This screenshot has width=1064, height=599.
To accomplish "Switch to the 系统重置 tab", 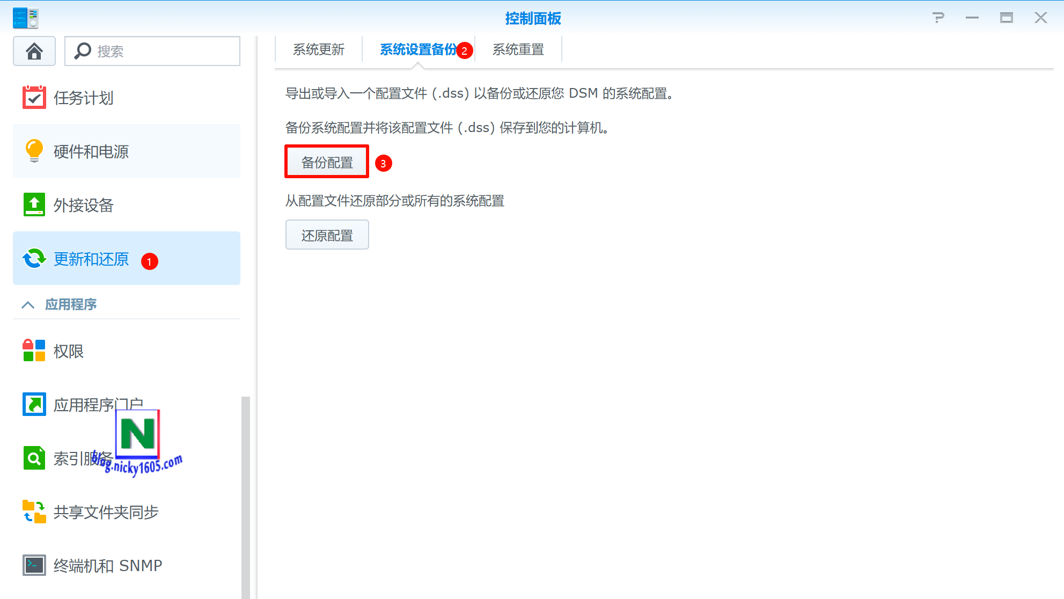I will 518,49.
